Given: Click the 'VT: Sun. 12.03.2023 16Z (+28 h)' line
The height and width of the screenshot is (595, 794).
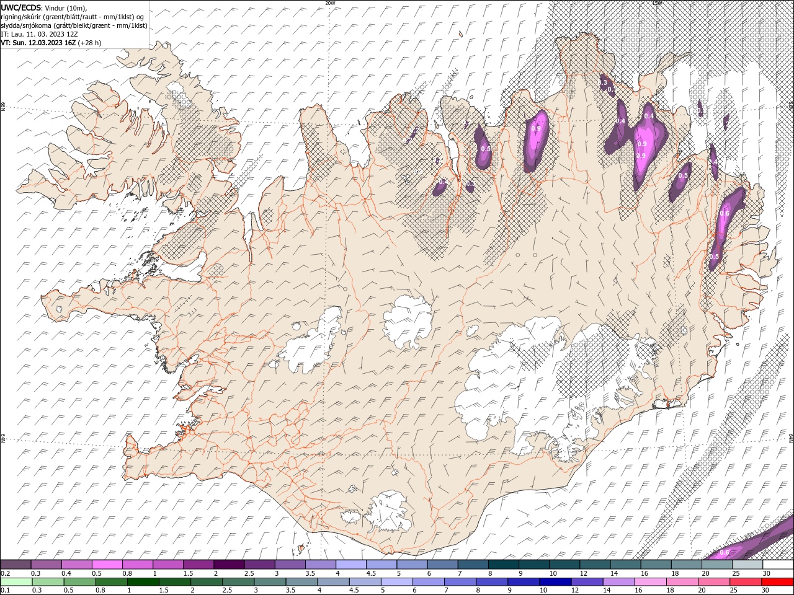Looking at the screenshot, I should pos(51,43).
